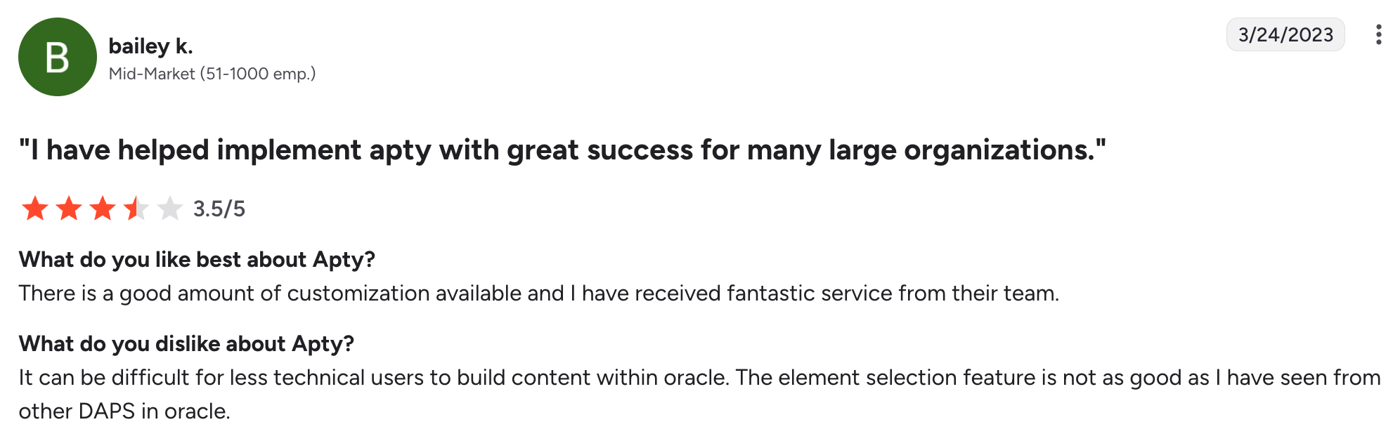Click the third filled rating star
1393x448 pixels.
coord(103,209)
